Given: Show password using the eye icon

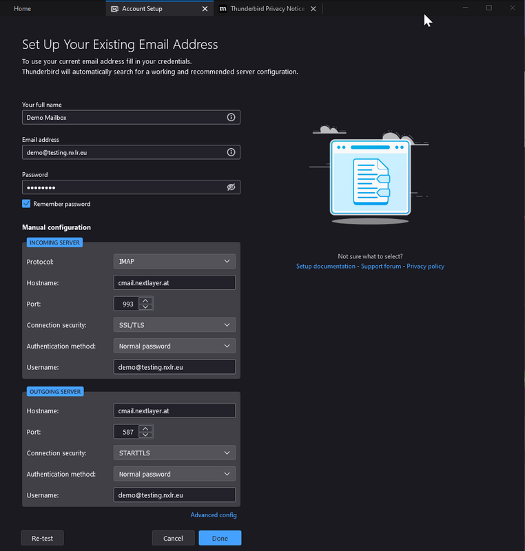Looking at the screenshot, I should [231, 187].
